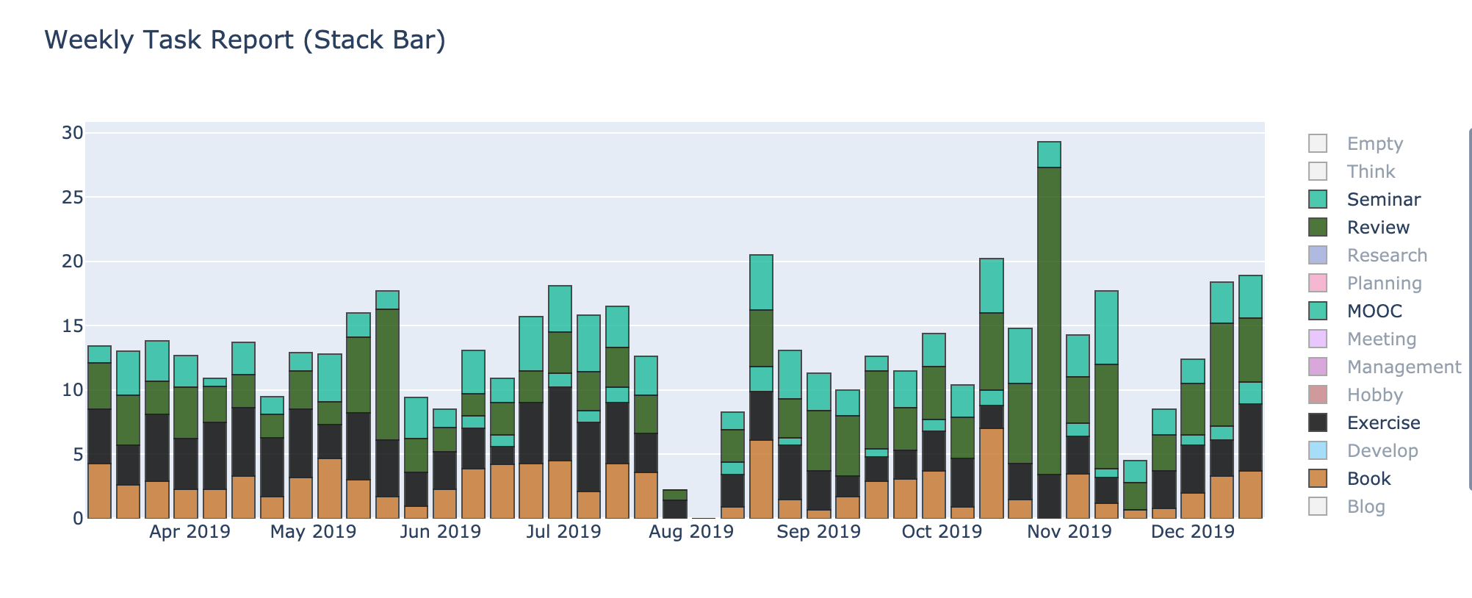Click the Hobby legend swatch

pos(1318,395)
